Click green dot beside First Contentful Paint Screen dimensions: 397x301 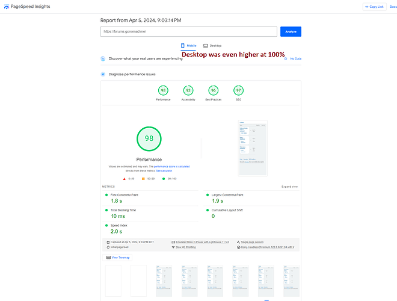point(106,195)
